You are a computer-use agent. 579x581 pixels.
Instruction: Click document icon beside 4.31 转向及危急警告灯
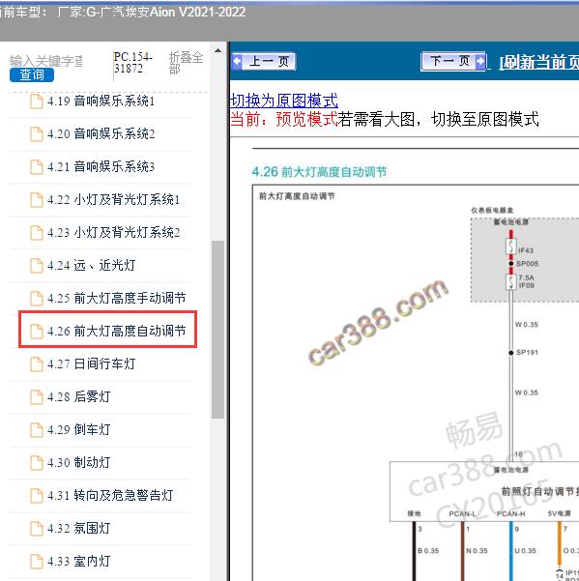coord(37,496)
